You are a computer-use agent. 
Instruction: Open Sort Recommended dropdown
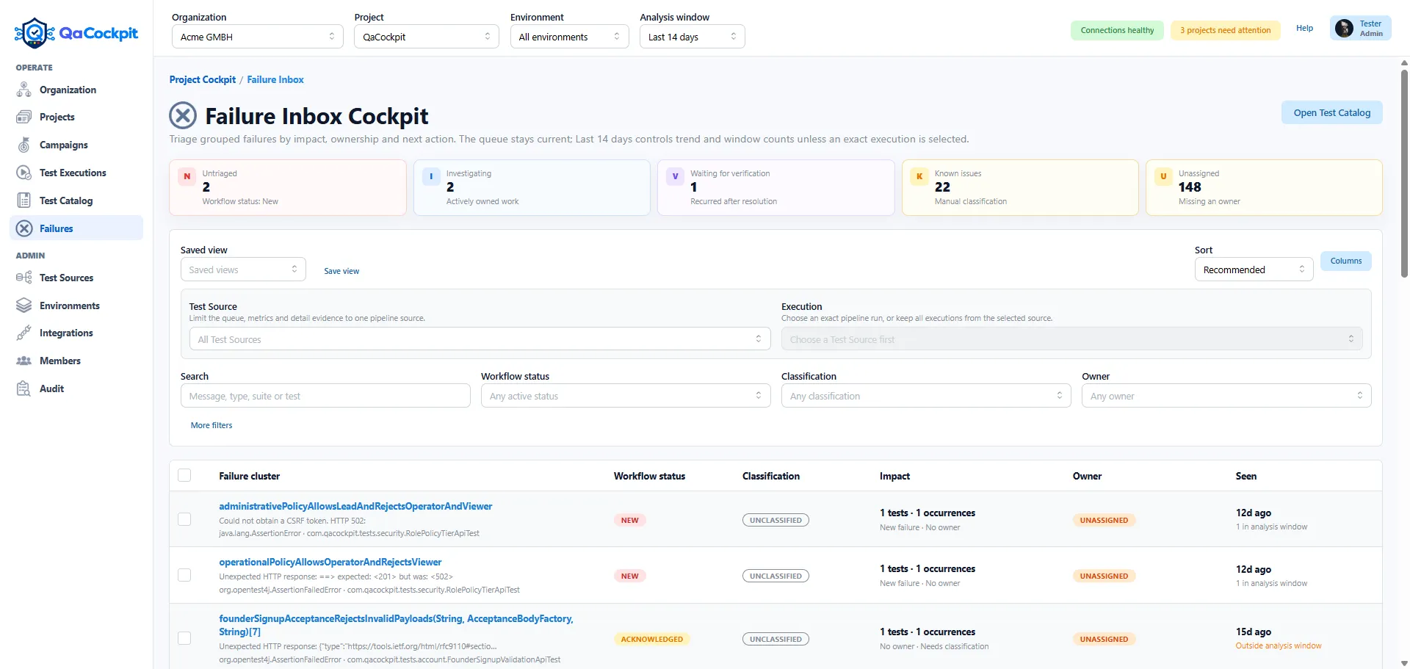pyautogui.click(x=1254, y=270)
